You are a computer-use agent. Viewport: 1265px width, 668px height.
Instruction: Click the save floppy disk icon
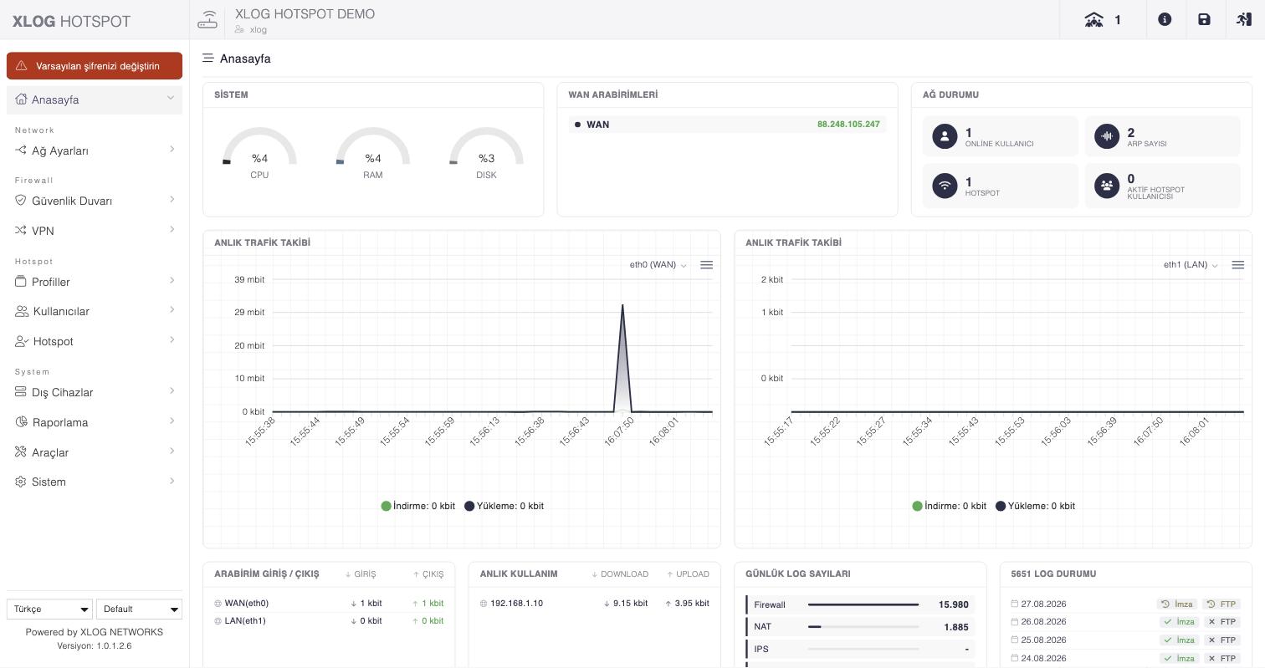1204,19
